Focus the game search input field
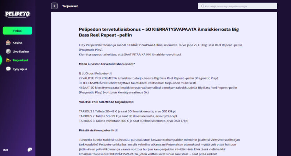The height and width of the screenshot is (156, 291). [240, 6]
